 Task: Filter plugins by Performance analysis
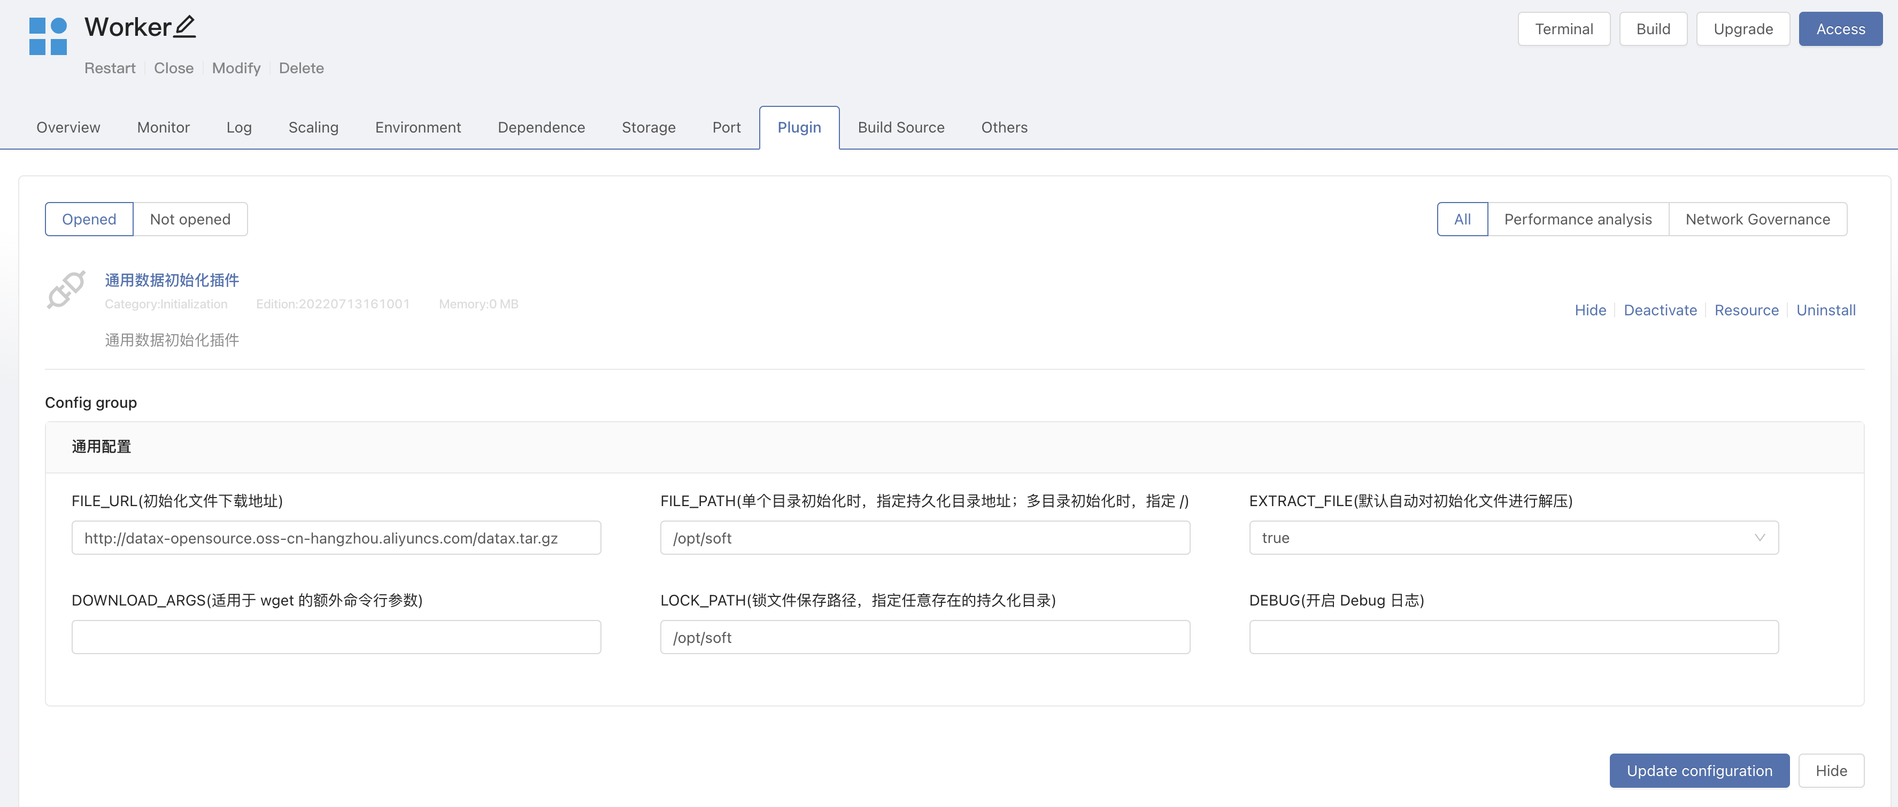1578,220
